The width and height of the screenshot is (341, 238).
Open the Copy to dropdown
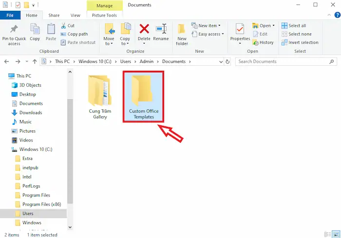click(128, 44)
